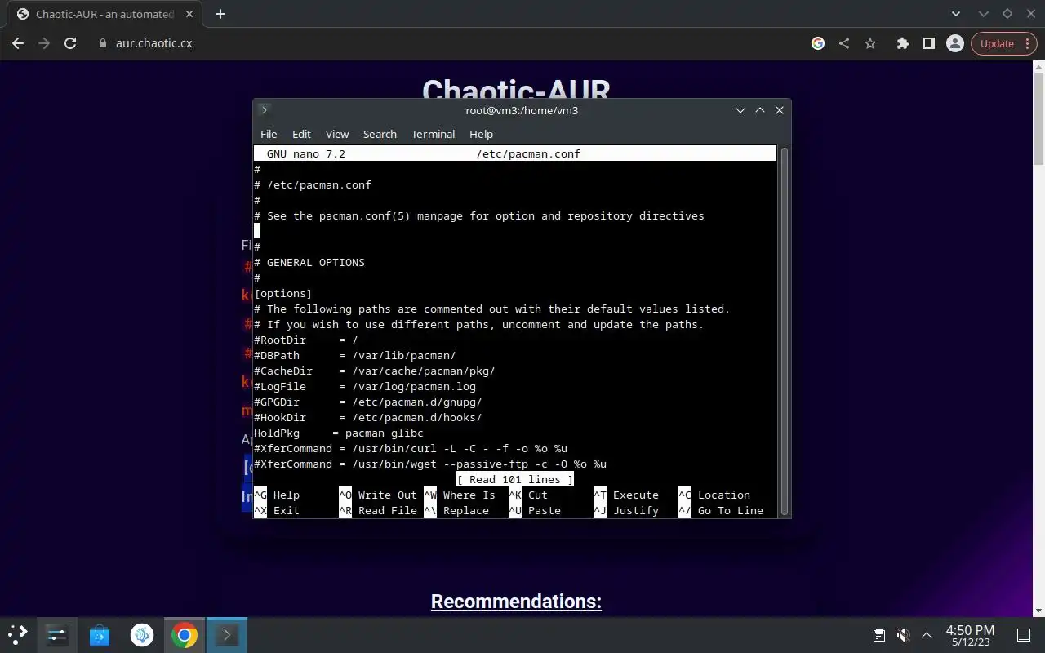This screenshot has height=653, width=1045.
Task: Click the #CacheDir line in nano
Action: 375,371
